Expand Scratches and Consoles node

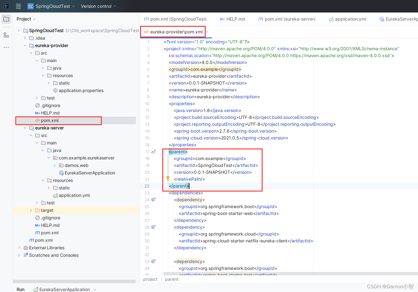[19, 255]
